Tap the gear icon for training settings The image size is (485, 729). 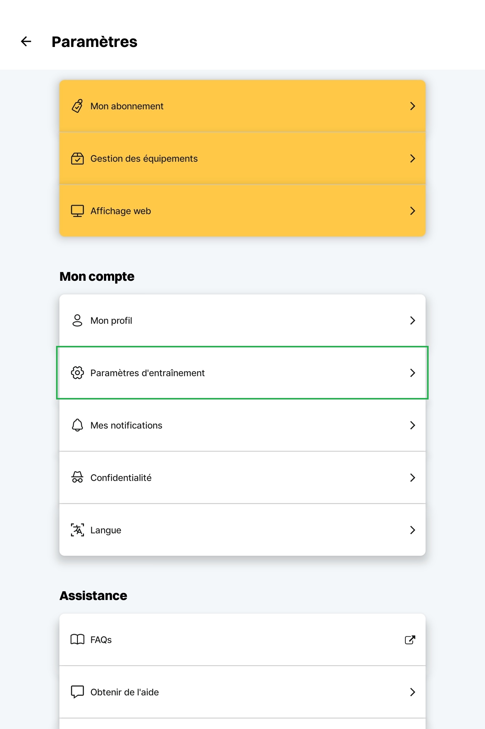click(x=77, y=373)
